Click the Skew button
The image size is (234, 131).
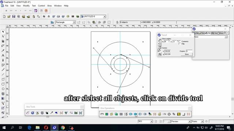(187, 54)
